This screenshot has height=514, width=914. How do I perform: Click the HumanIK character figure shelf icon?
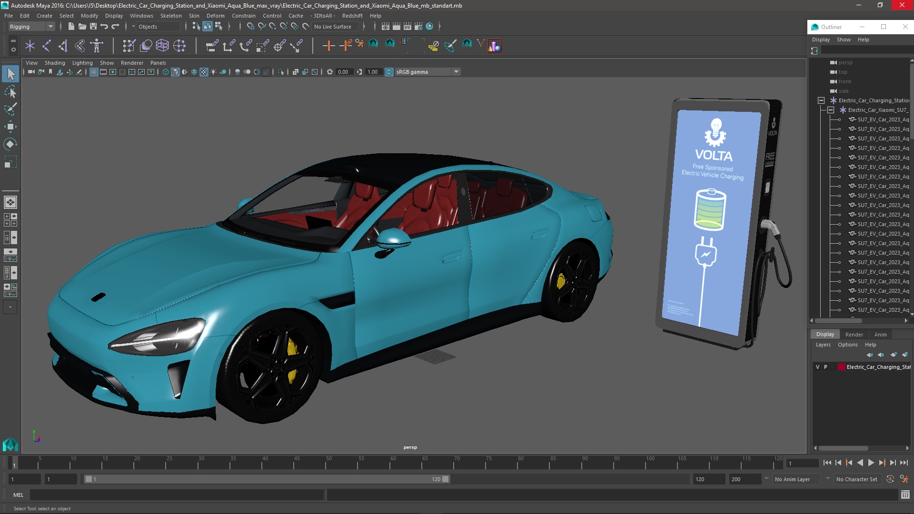(x=97, y=46)
